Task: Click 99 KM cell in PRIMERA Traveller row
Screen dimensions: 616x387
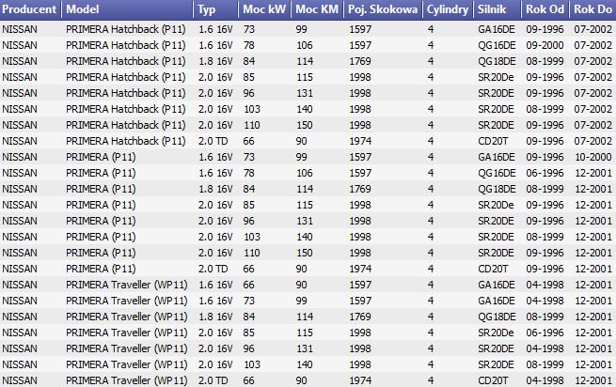Action: point(302,301)
